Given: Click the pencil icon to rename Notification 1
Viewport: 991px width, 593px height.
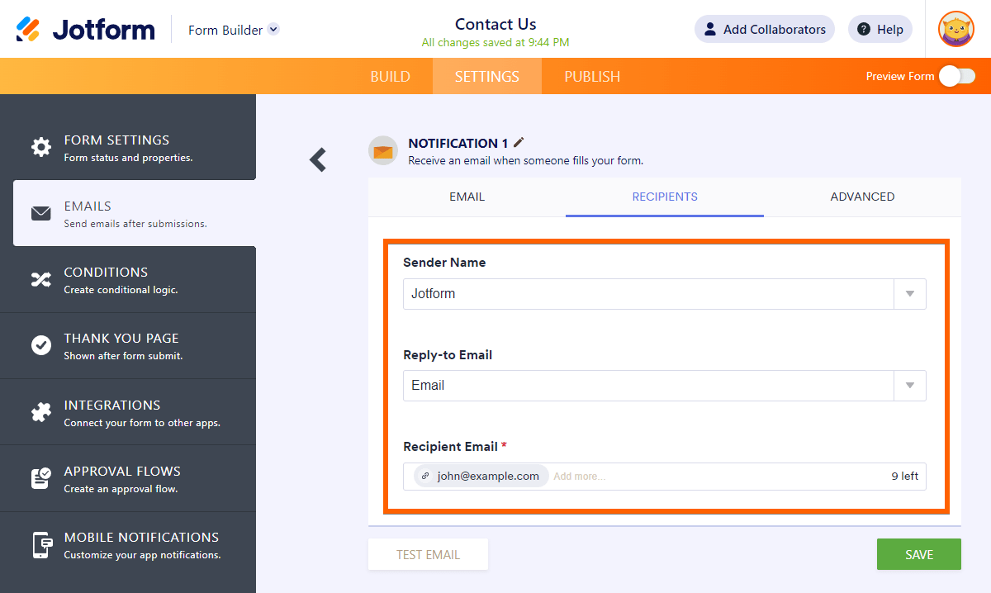Looking at the screenshot, I should coord(519,143).
